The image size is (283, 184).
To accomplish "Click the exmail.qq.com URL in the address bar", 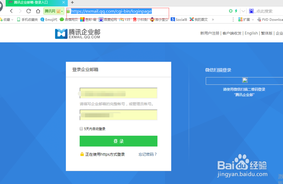I will (x=111, y=11).
